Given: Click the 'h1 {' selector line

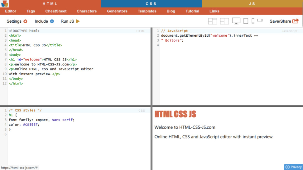Looking at the screenshot, I should click(x=13, y=115).
